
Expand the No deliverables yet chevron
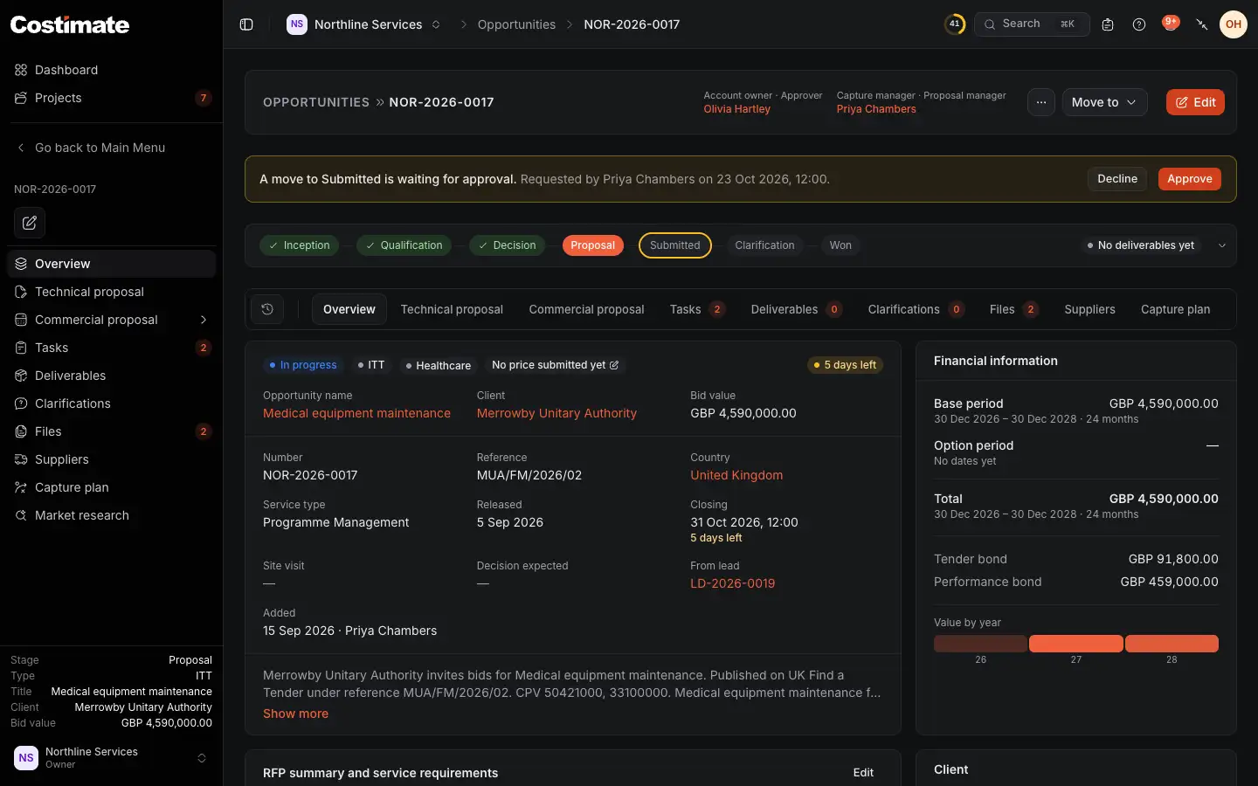click(1222, 245)
